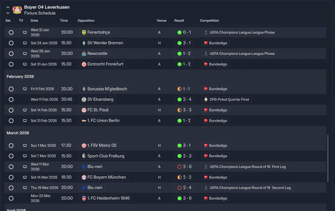Select the SV Elversberg fixture radio button
This screenshot has height=211, width=335.
point(11,99)
